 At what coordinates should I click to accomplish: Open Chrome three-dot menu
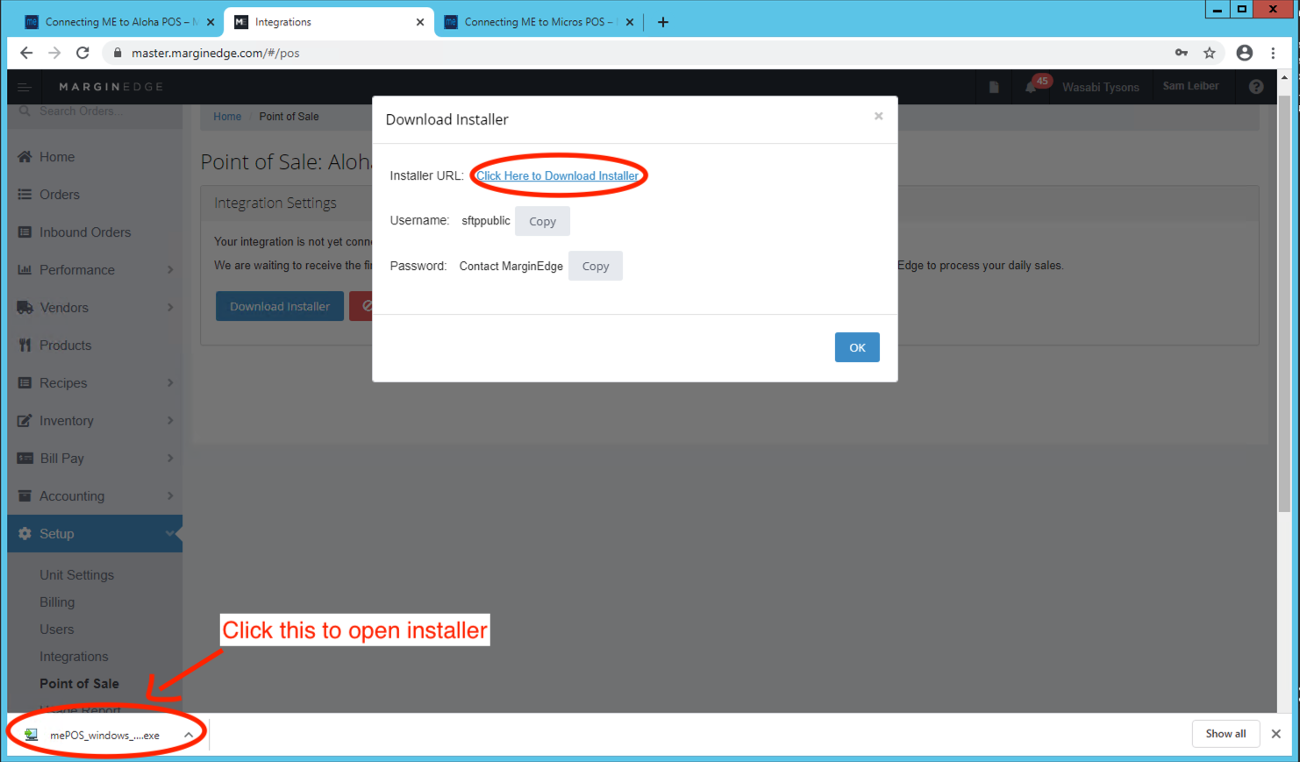tap(1273, 53)
